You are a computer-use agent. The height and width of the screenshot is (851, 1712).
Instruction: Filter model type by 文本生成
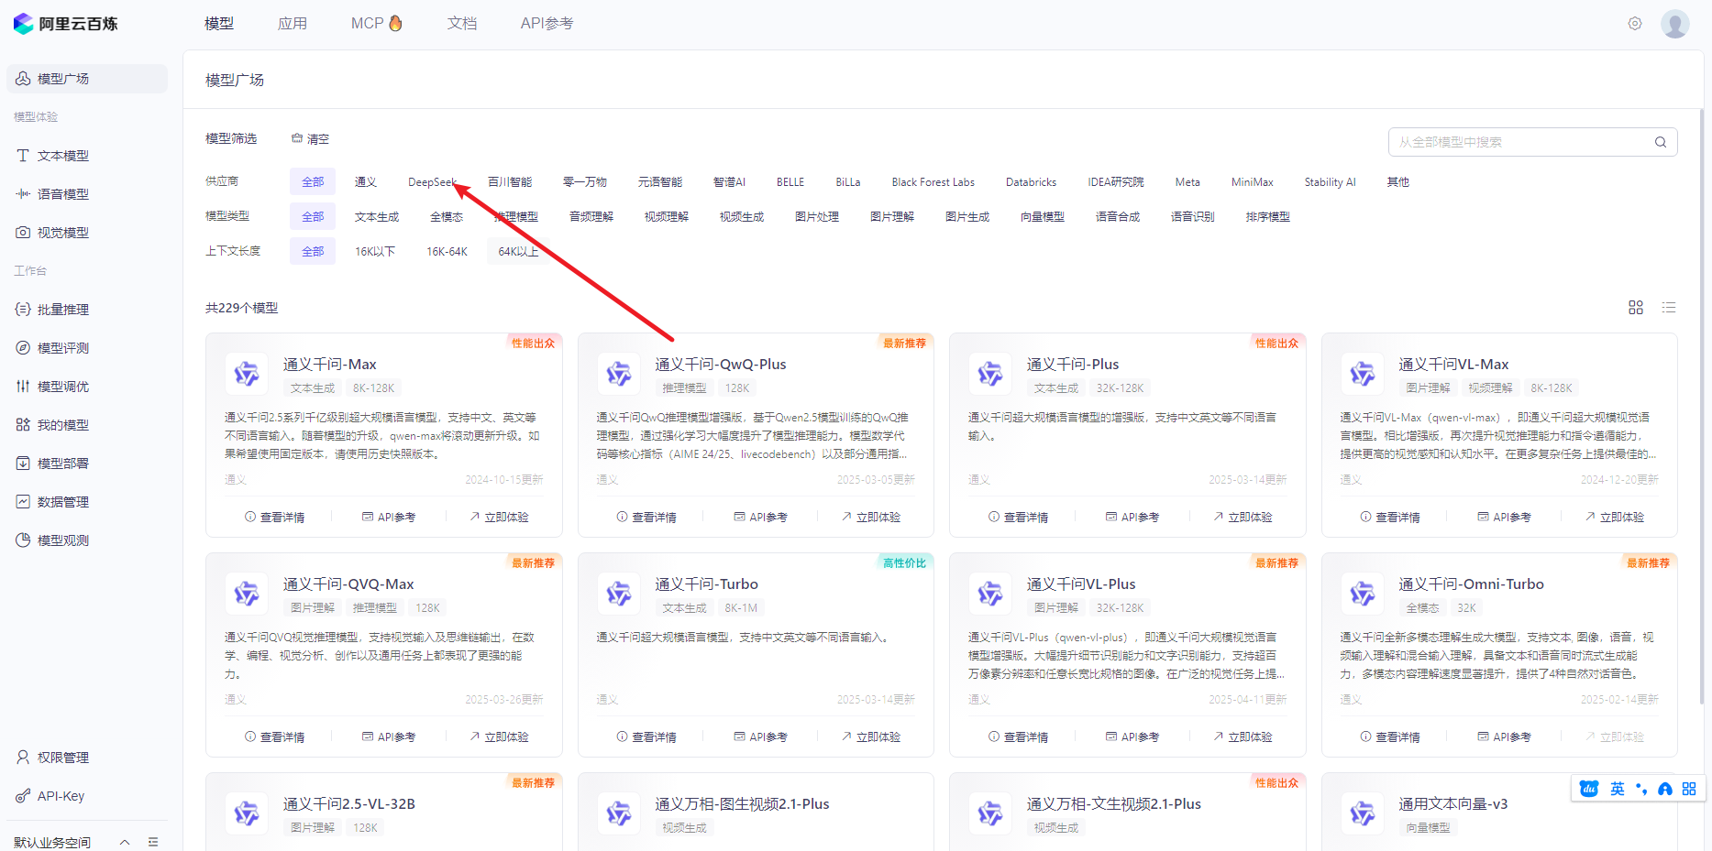(377, 217)
